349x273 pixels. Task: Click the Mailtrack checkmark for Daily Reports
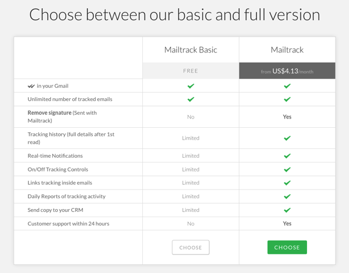pyautogui.click(x=287, y=197)
